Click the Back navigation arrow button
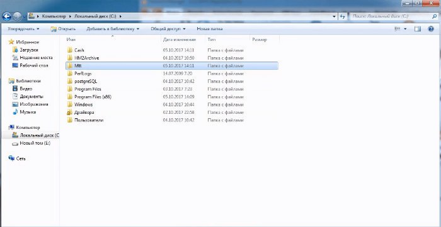Screen dimensions: 441x227 point(7,16)
